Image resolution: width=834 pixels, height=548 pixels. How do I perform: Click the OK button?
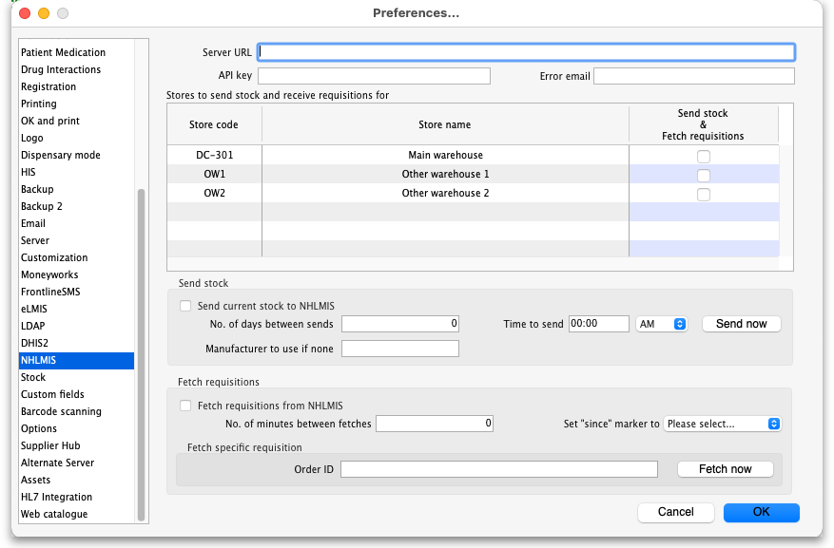[761, 512]
